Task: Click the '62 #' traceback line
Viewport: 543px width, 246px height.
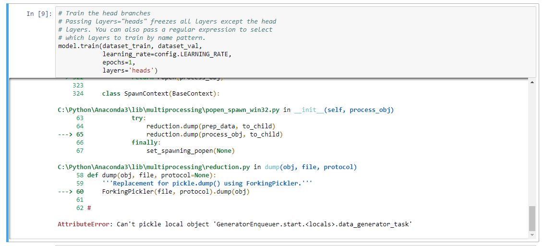Action: [x=83, y=208]
